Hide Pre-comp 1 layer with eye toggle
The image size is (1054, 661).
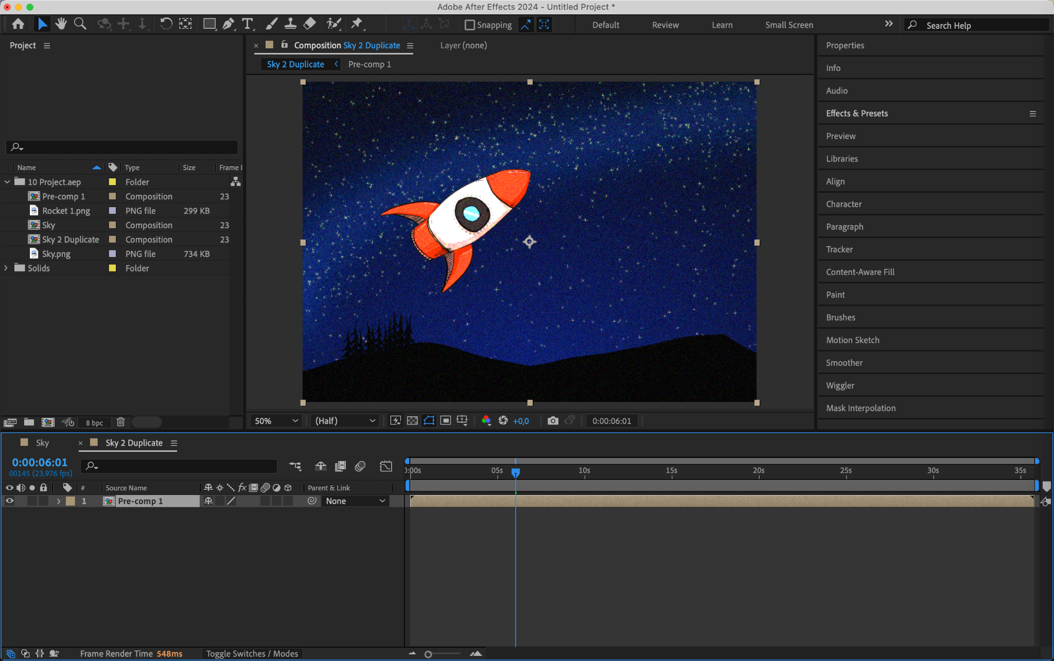click(x=9, y=501)
